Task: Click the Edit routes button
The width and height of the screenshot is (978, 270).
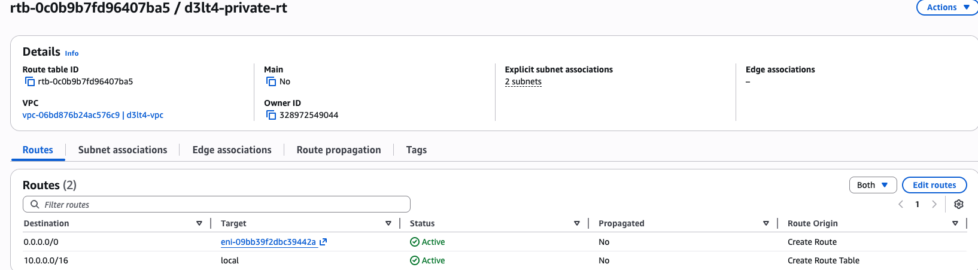Action: click(x=934, y=185)
